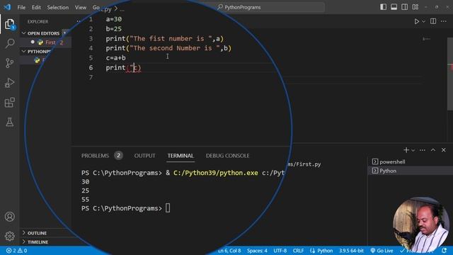Open the Run and Debug view
Image resolution: width=453 pixels, height=255 pixels.
click(9, 83)
